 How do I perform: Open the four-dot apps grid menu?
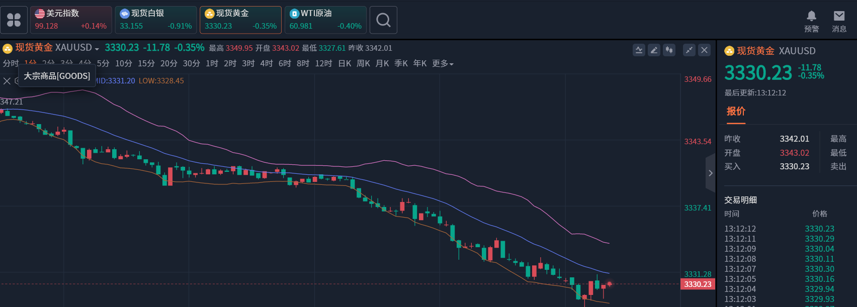pos(14,20)
